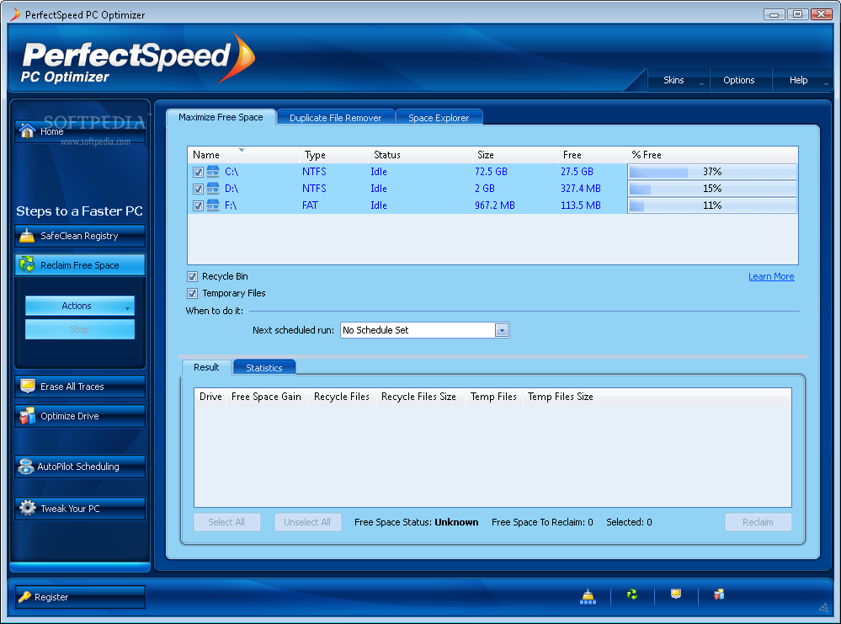
Task: Click the Register key icon
Action: click(x=24, y=596)
